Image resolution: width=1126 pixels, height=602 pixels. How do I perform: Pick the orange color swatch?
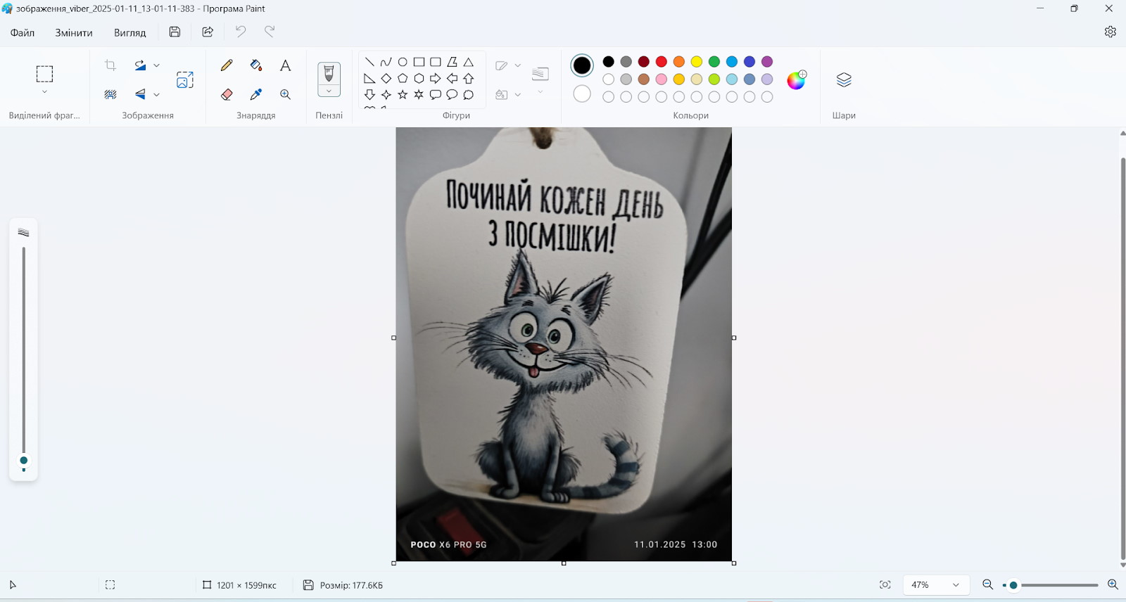tap(679, 62)
